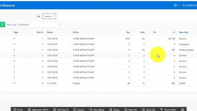Open the Actions dropdown menu
197x111 pixels.
49,16
